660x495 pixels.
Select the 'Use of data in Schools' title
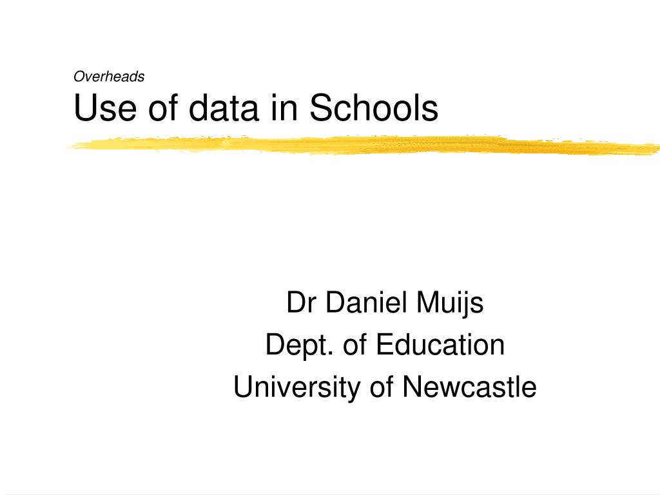coord(256,108)
